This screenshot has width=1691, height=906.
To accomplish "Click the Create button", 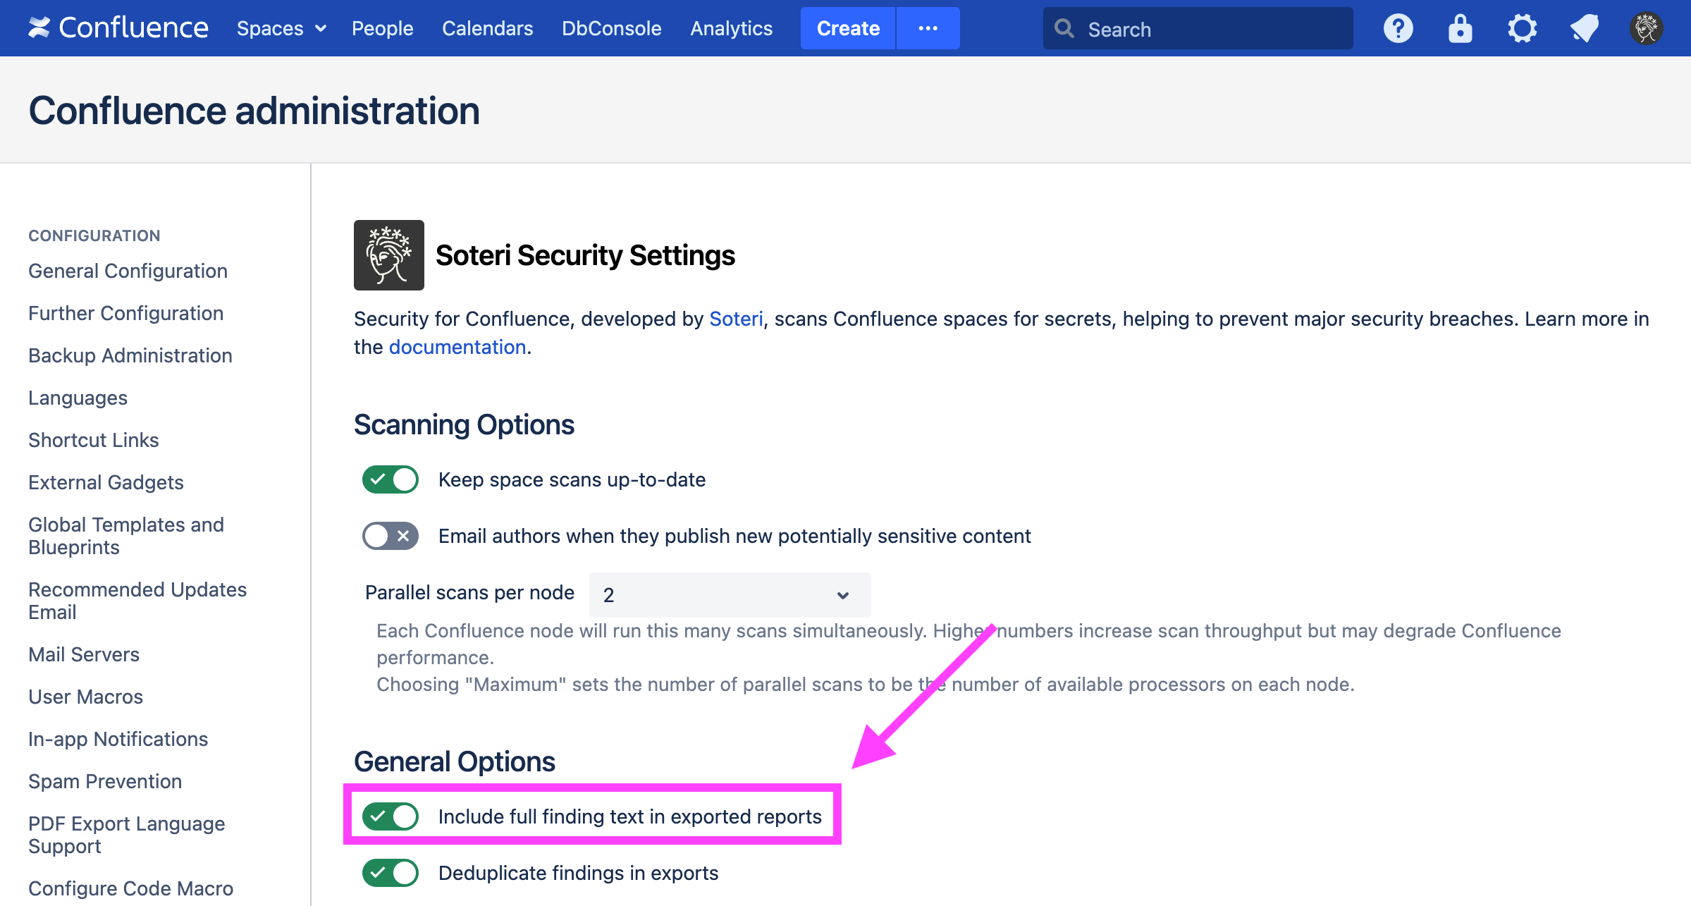I will point(848,29).
